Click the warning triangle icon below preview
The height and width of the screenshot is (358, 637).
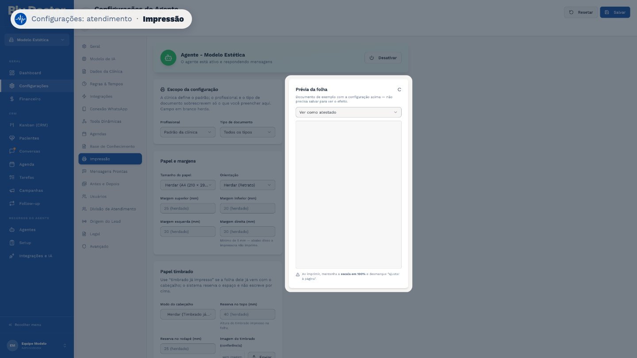click(x=298, y=274)
